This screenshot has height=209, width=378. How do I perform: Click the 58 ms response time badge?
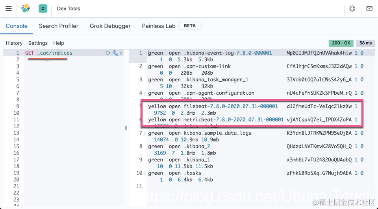tap(365, 43)
